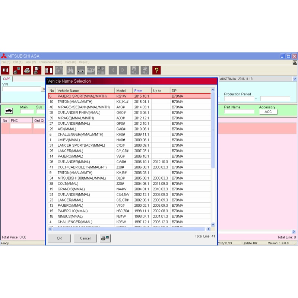298x298 pixels.
Task: Click the car icon in green panel
Action: coord(9,111)
